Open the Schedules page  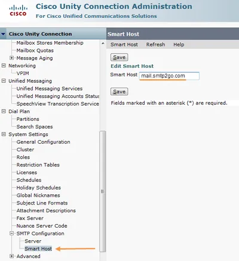pos(29,180)
